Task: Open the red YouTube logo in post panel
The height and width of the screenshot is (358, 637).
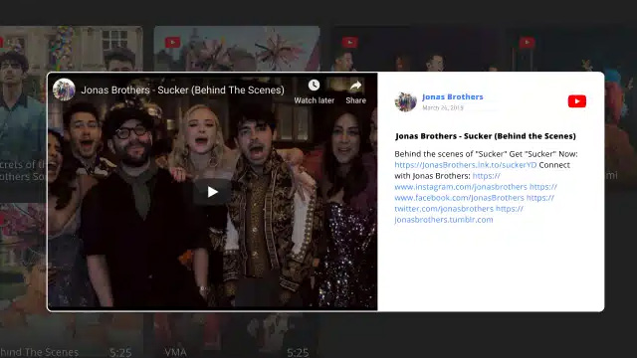Action: [577, 101]
